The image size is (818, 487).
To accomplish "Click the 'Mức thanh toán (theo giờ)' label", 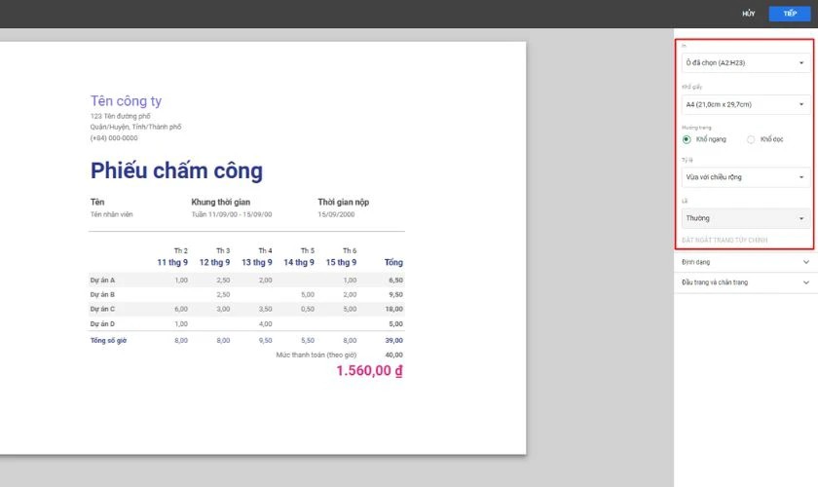I will click(316, 355).
